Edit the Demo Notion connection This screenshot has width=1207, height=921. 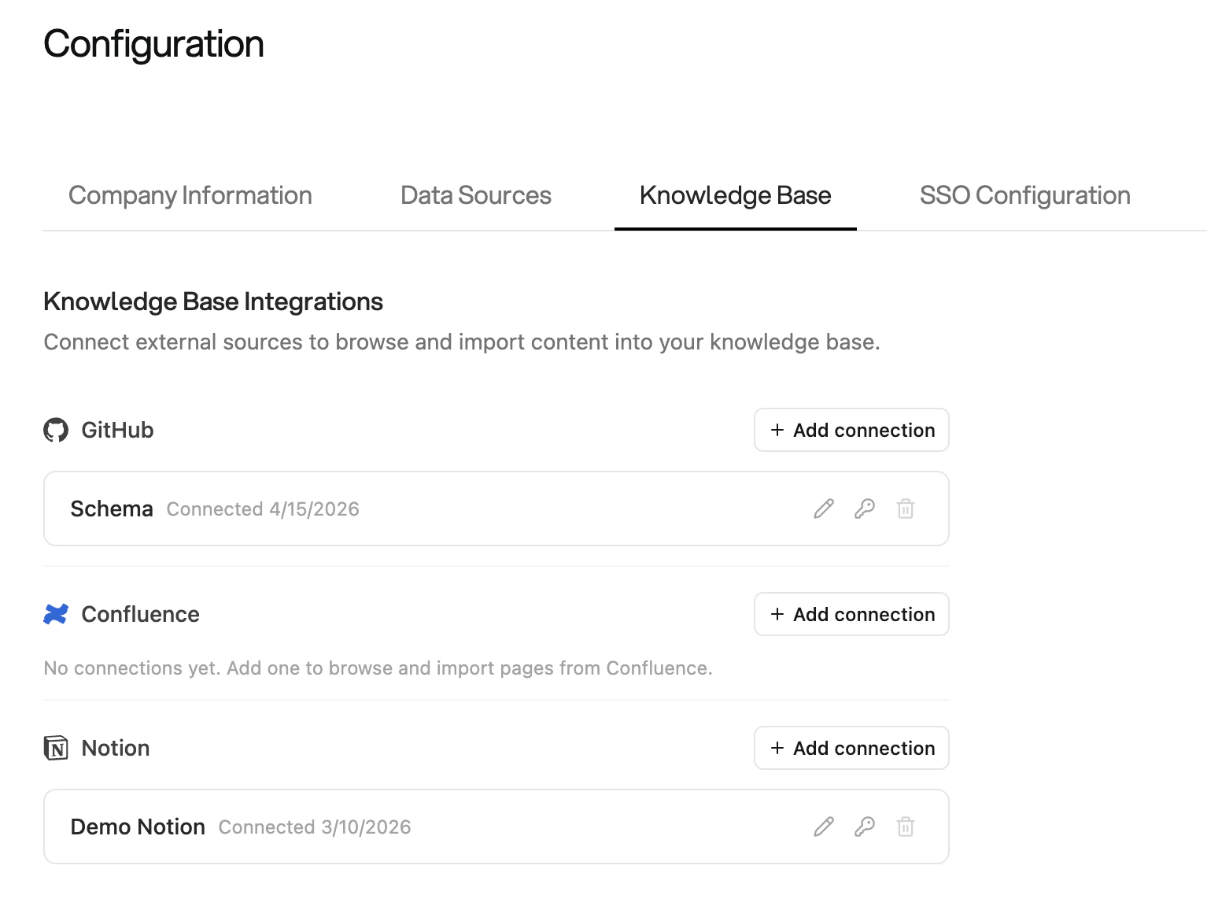click(x=823, y=827)
